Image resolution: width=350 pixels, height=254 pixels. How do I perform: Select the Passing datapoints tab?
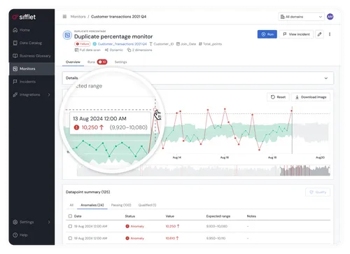coord(121,205)
